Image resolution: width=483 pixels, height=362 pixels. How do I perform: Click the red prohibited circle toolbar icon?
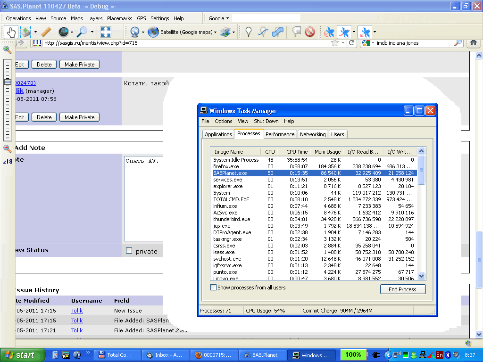[310, 32]
